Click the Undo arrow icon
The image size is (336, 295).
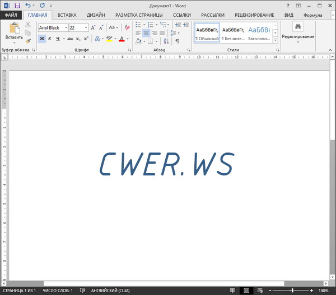(x=27, y=5)
